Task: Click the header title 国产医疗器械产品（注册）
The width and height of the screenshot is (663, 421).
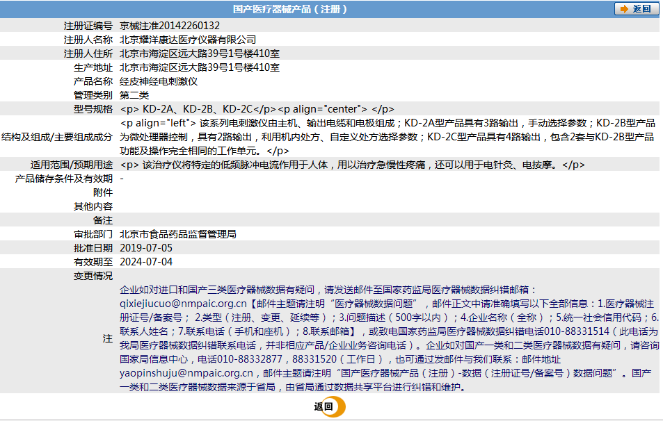Action: (290, 9)
